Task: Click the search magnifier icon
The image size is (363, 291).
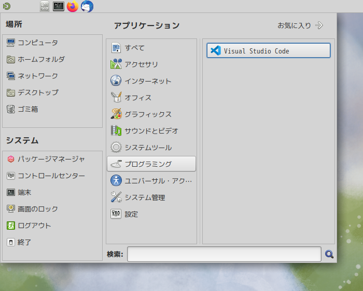Action: point(329,254)
